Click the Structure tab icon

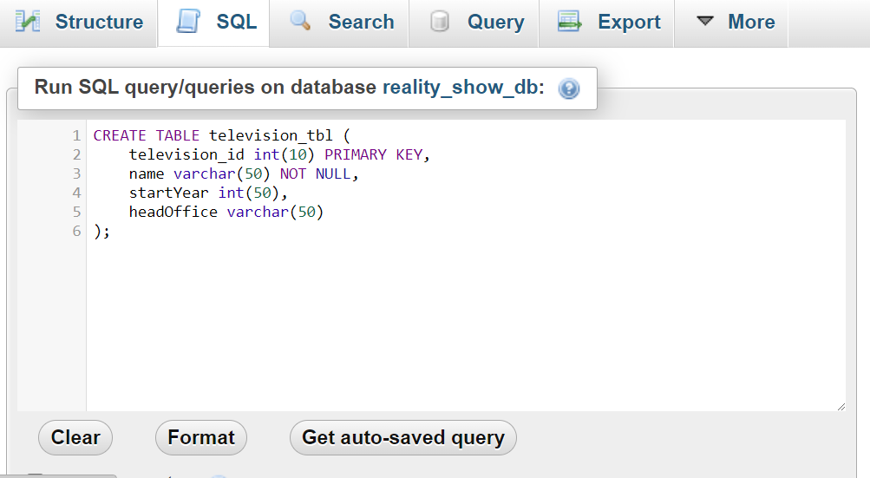click(x=28, y=22)
